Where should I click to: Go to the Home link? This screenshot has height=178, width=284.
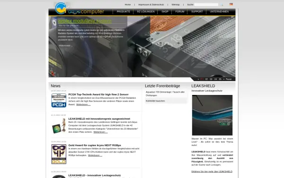pos(128,5)
